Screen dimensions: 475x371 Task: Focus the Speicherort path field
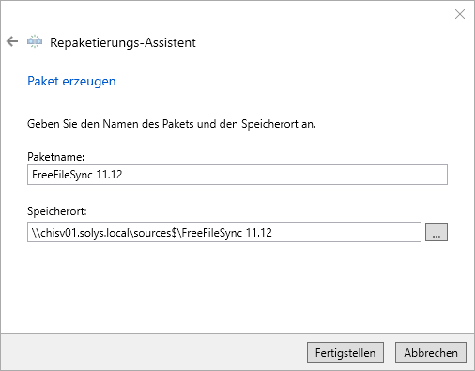coord(224,232)
